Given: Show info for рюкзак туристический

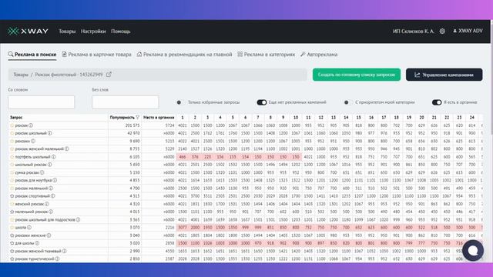Looking at the screenshot, I should pos(57,259).
